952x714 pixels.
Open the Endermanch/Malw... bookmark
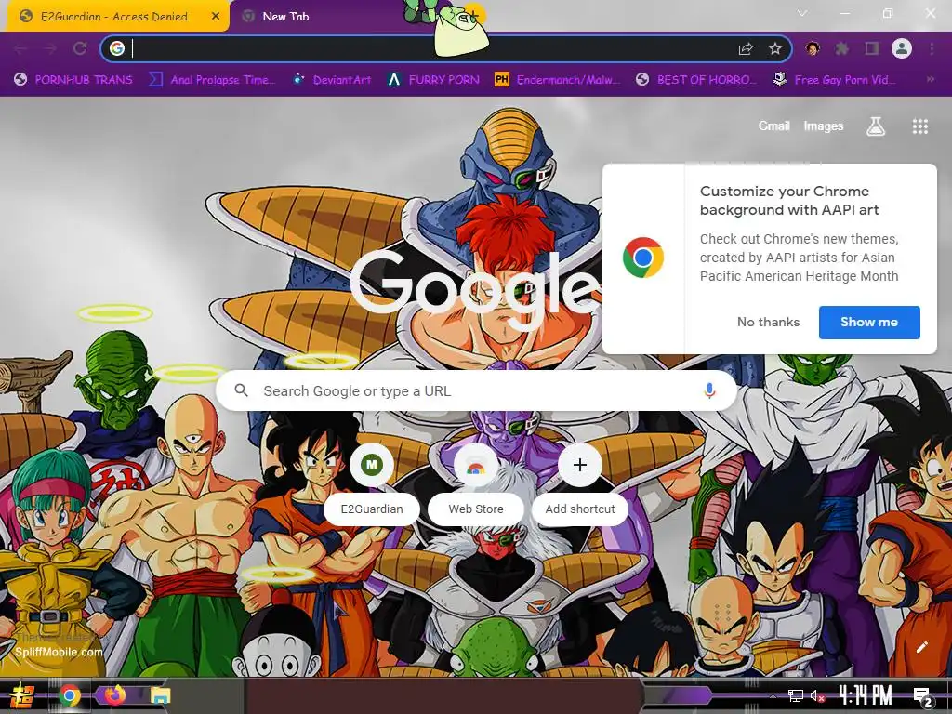(x=558, y=80)
